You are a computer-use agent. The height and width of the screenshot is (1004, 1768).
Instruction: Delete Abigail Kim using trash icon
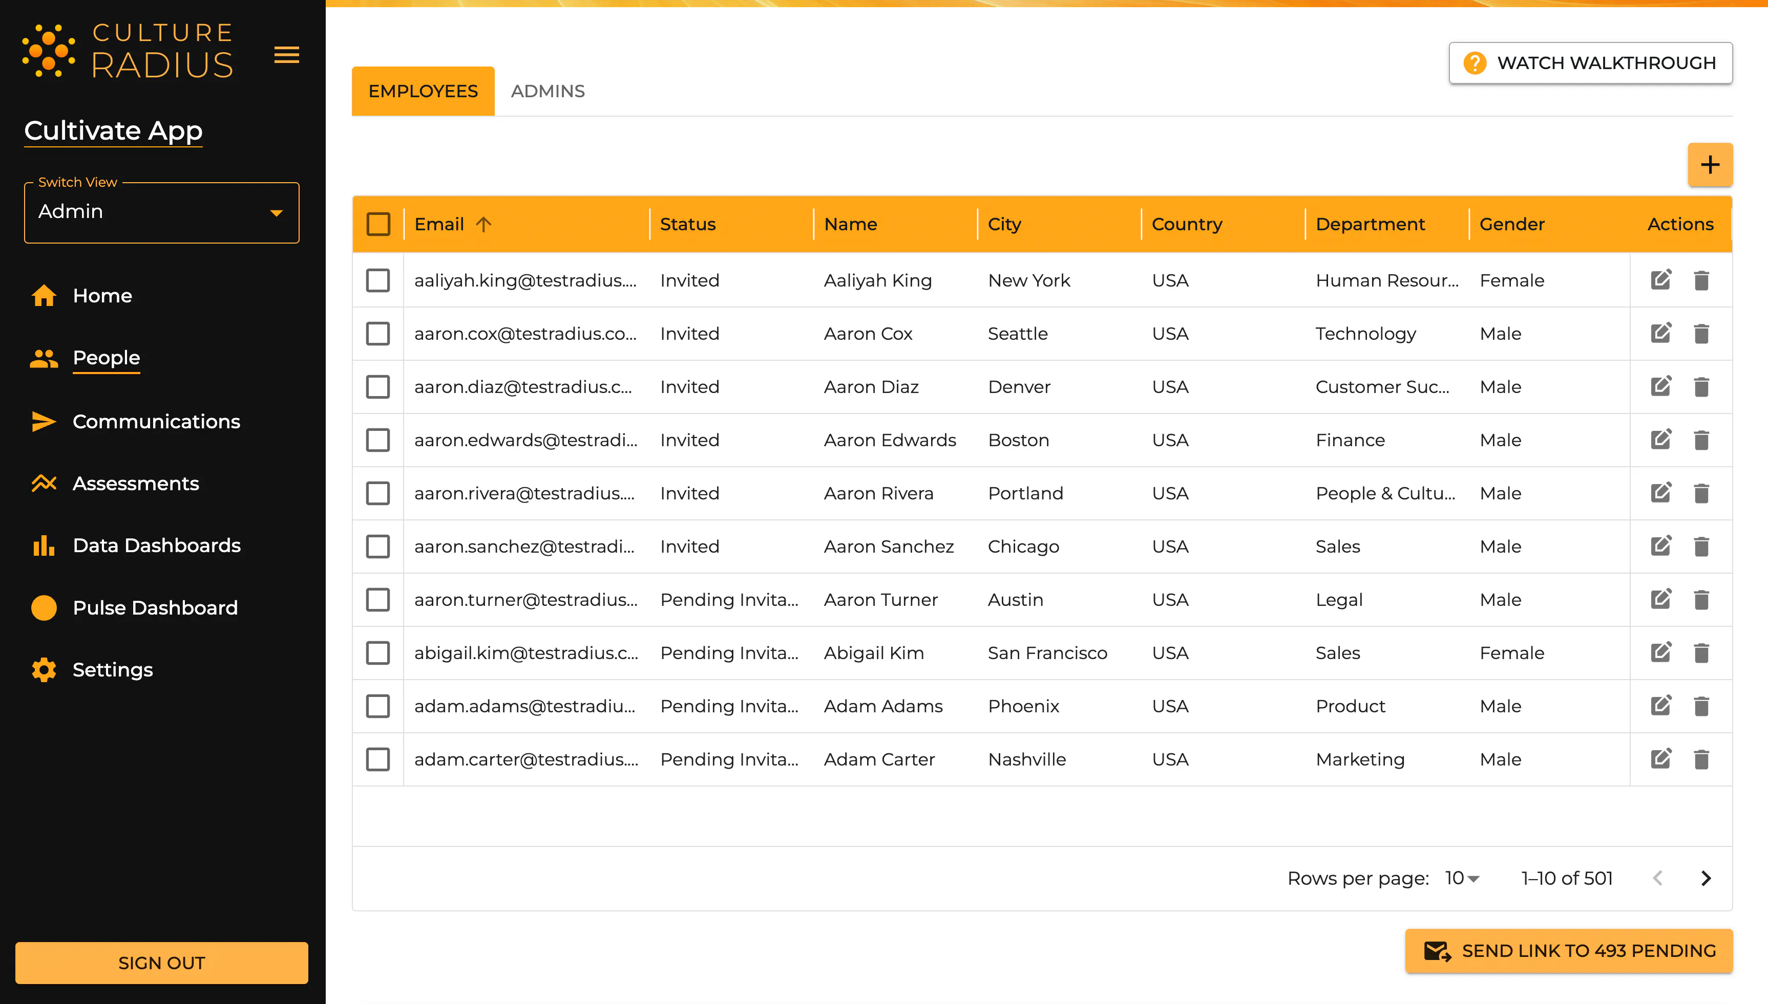point(1701,652)
